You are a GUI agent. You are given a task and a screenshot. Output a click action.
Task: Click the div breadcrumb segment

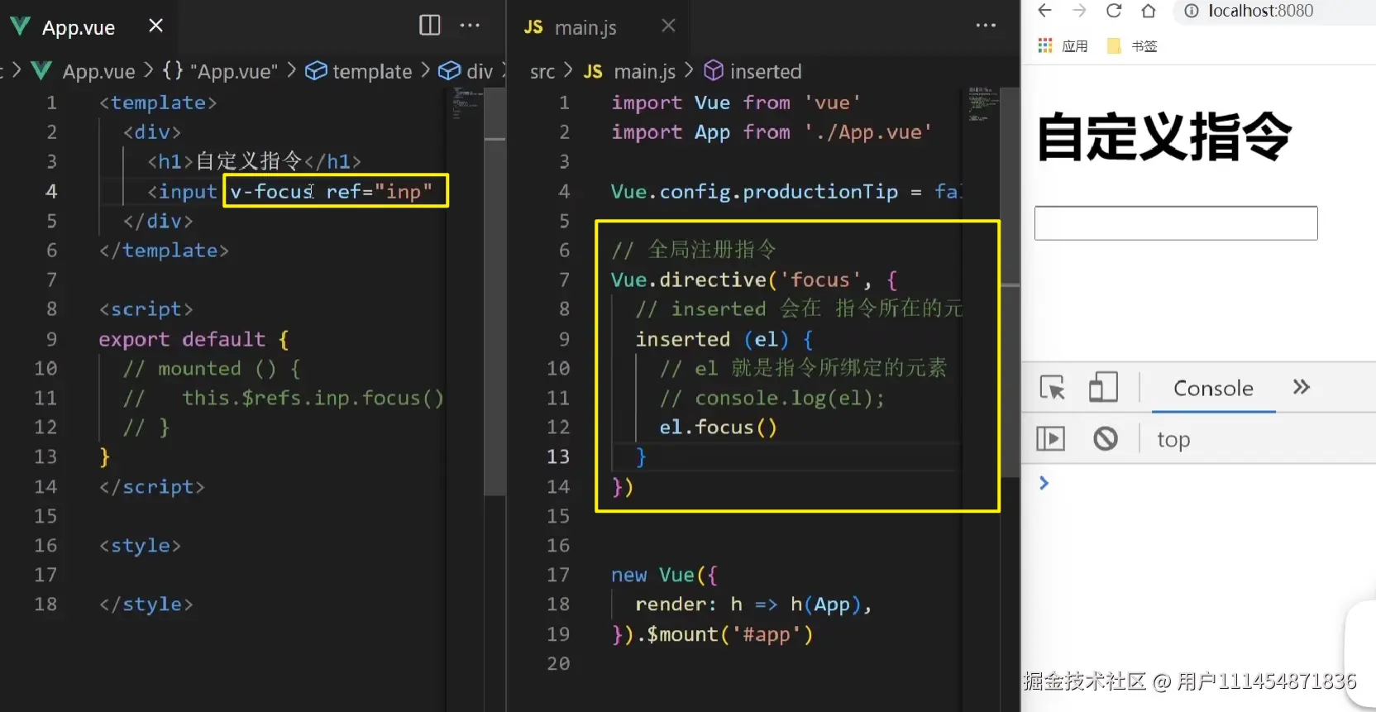pyautogui.click(x=466, y=71)
